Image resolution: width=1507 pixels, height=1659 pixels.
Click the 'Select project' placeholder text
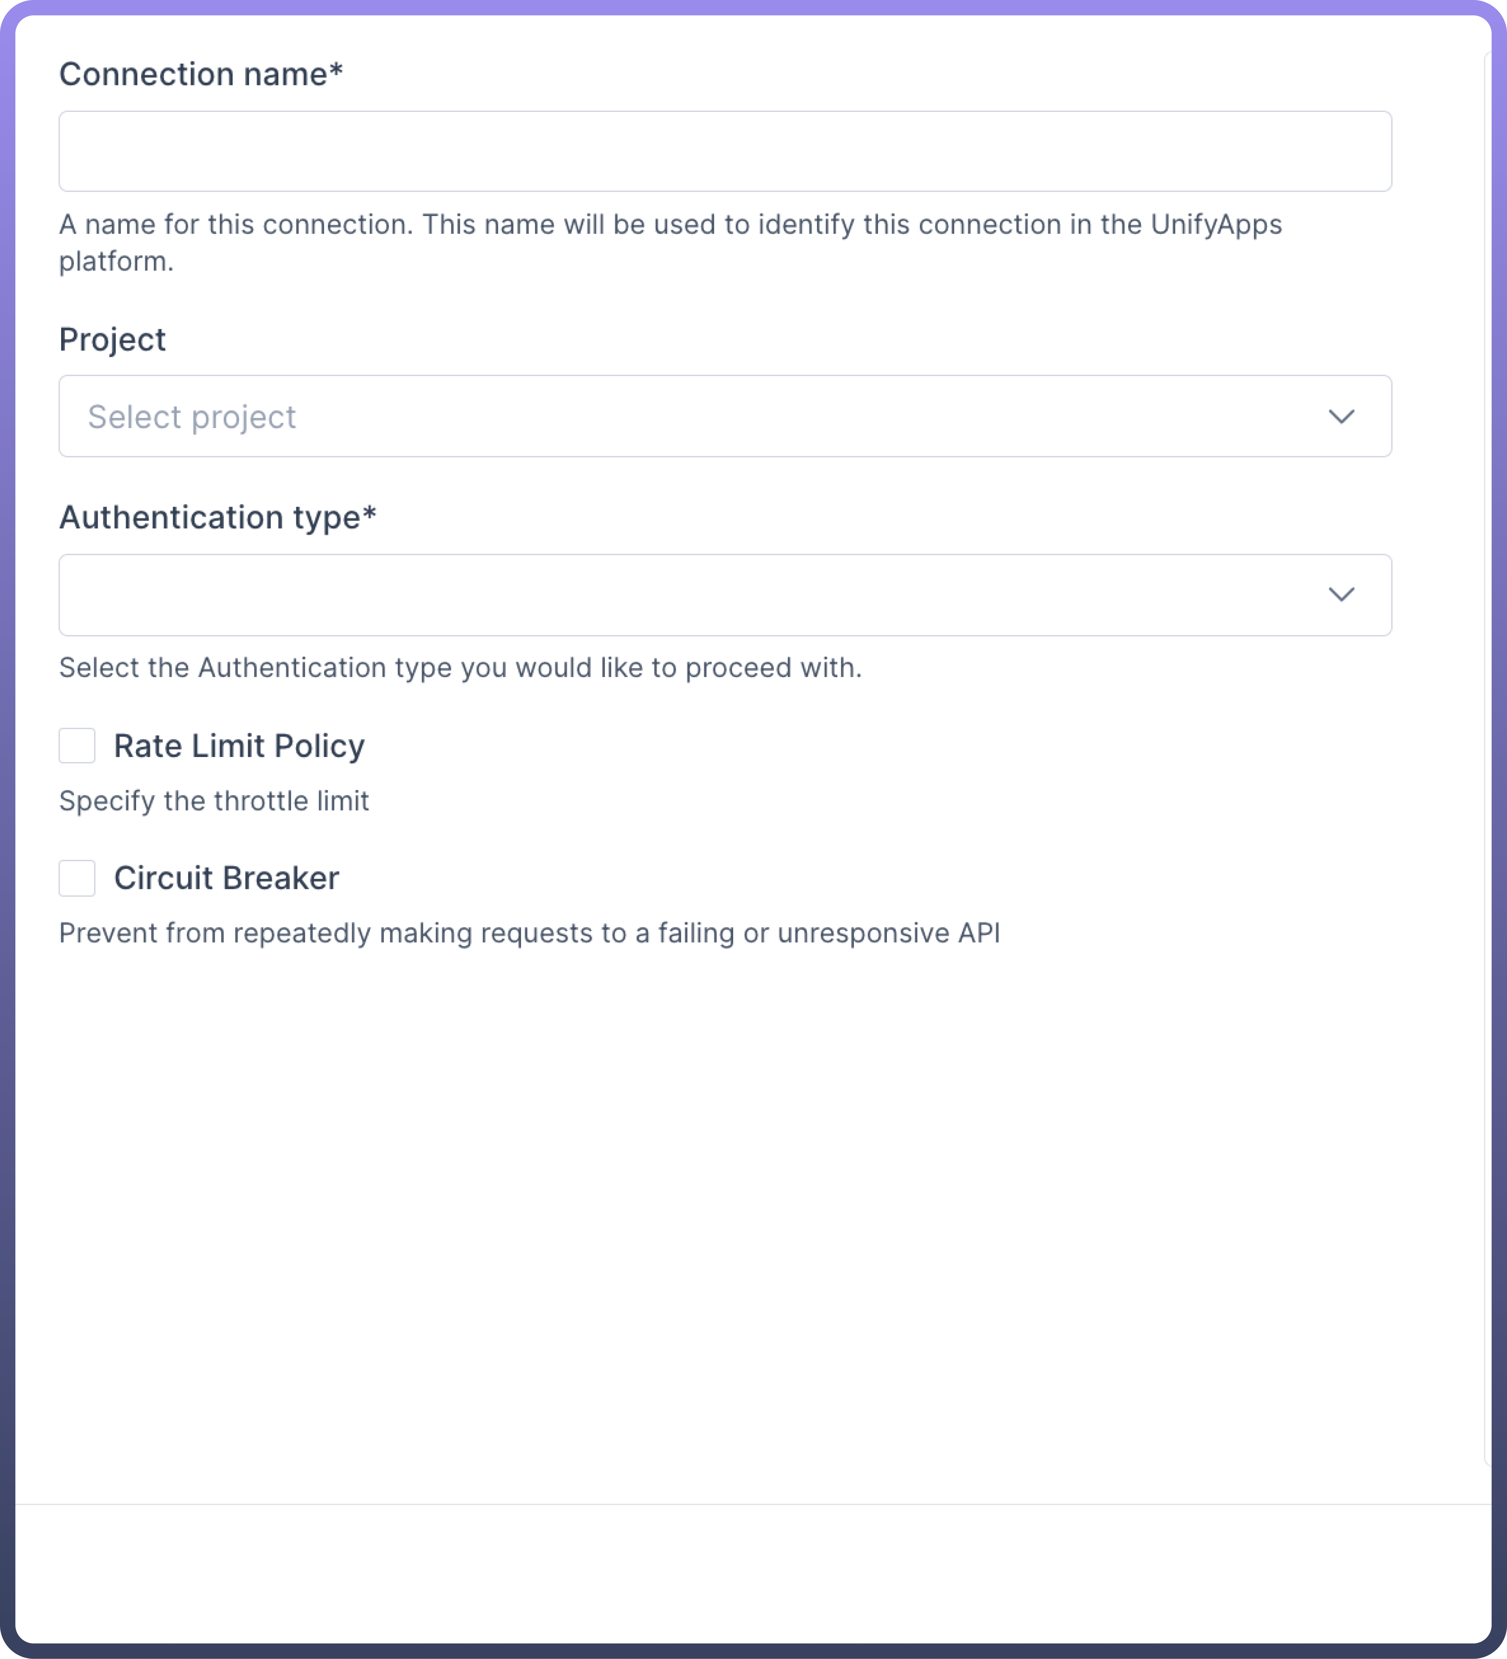point(192,417)
